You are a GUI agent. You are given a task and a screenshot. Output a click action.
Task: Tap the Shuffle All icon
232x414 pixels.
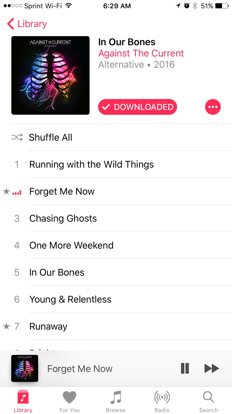tap(17, 137)
